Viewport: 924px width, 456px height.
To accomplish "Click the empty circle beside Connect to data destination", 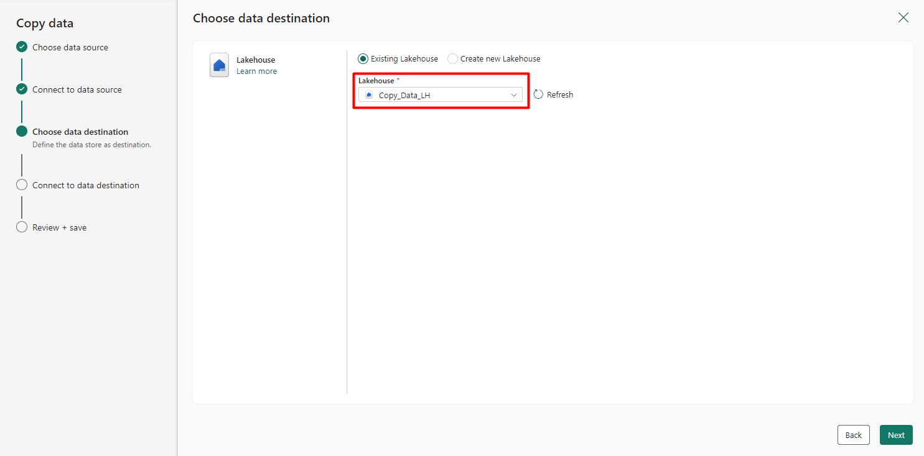I will pos(22,185).
